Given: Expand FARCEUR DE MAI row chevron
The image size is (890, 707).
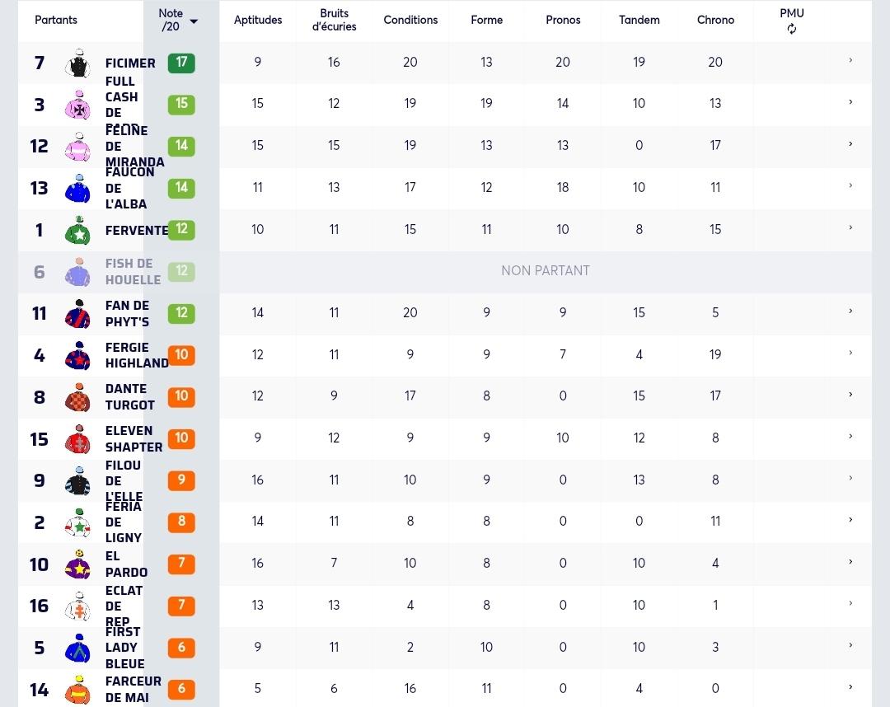Looking at the screenshot, I should coord(850,687).
